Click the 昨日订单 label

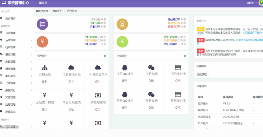95,26
